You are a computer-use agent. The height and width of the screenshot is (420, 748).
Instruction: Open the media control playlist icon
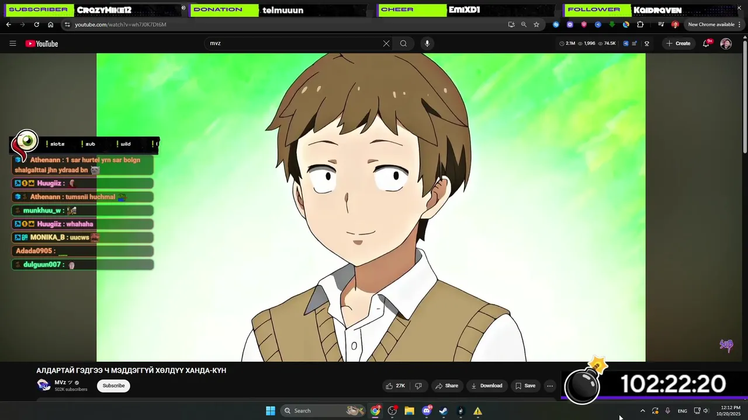click(x=661, y=24)
